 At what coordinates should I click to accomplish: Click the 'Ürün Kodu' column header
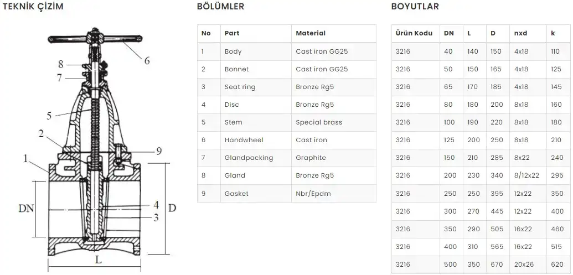pyautogui.click(x=414, y=33)
